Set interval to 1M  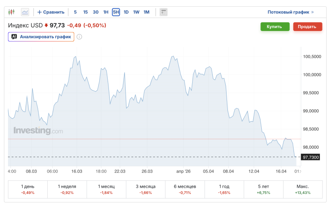point(147,12)
